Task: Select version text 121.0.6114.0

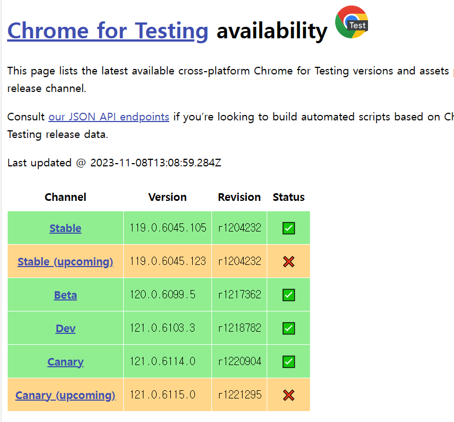Action: (163, 361)
